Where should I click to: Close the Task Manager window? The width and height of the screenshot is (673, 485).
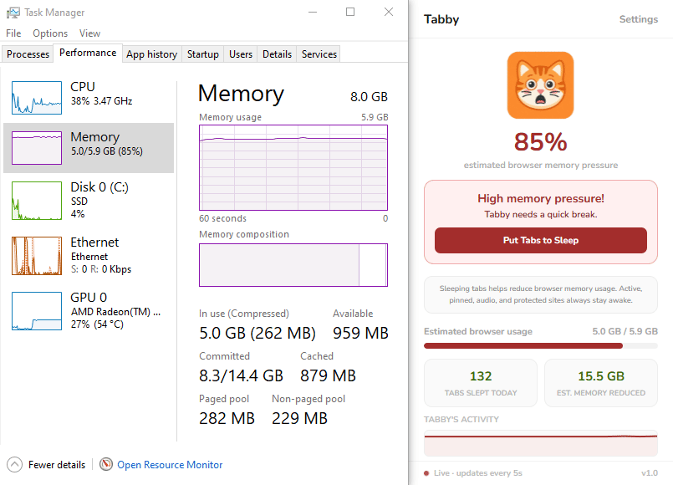389,12
